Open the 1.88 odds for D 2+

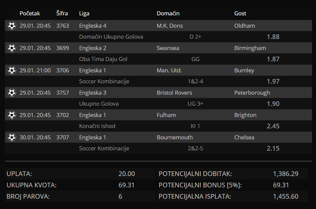[273, 37]
